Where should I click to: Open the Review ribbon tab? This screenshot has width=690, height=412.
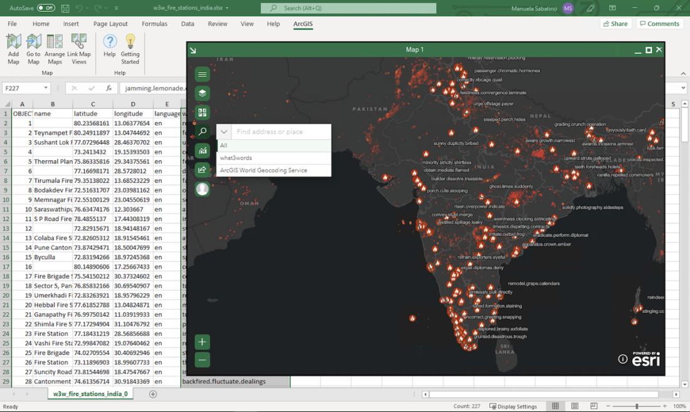coord(218,24)
